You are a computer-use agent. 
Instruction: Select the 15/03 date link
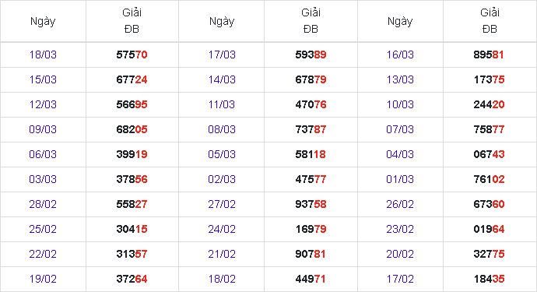[43, 79]
